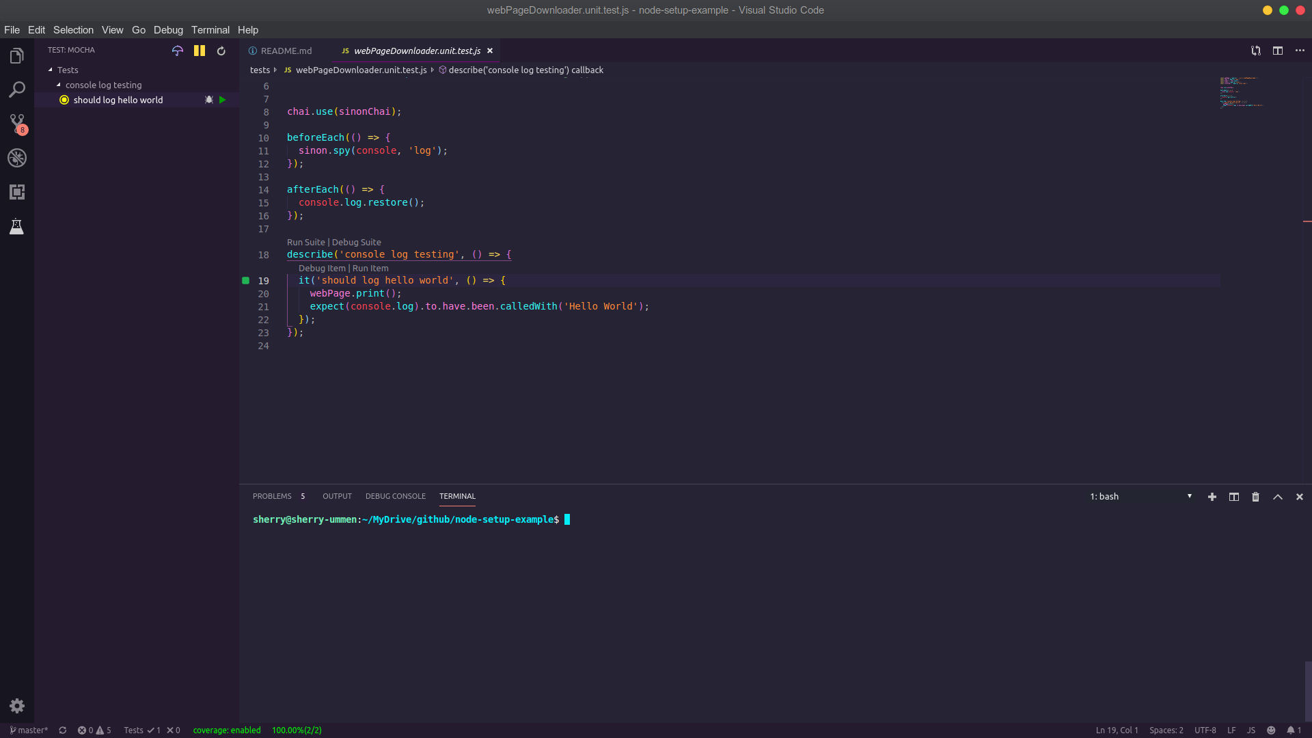Image resolution: width=1312 pixels, height=738 pixels.
Task: Select the Terminal panel tab
Action: pyautogui.click(x=457, y=497)
